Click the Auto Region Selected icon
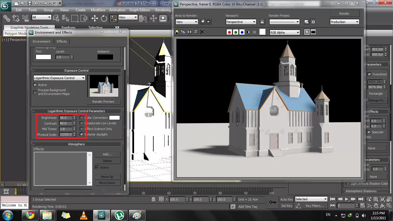 [209, 22]
